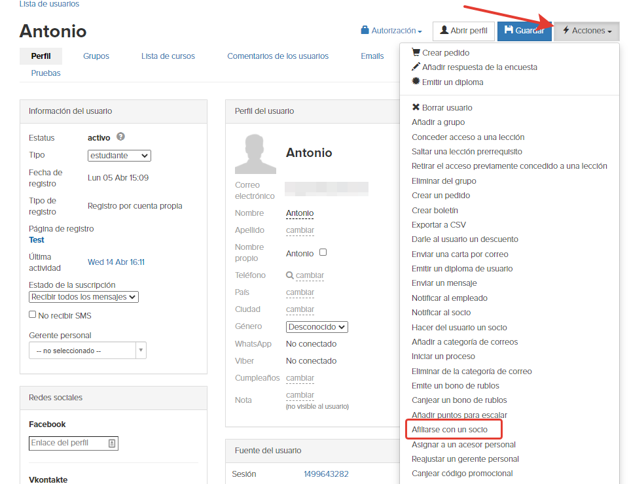629x484 pixels.
Task: Open last activity Wed 14 Abr 16:11 link
Action: [117, 262]
